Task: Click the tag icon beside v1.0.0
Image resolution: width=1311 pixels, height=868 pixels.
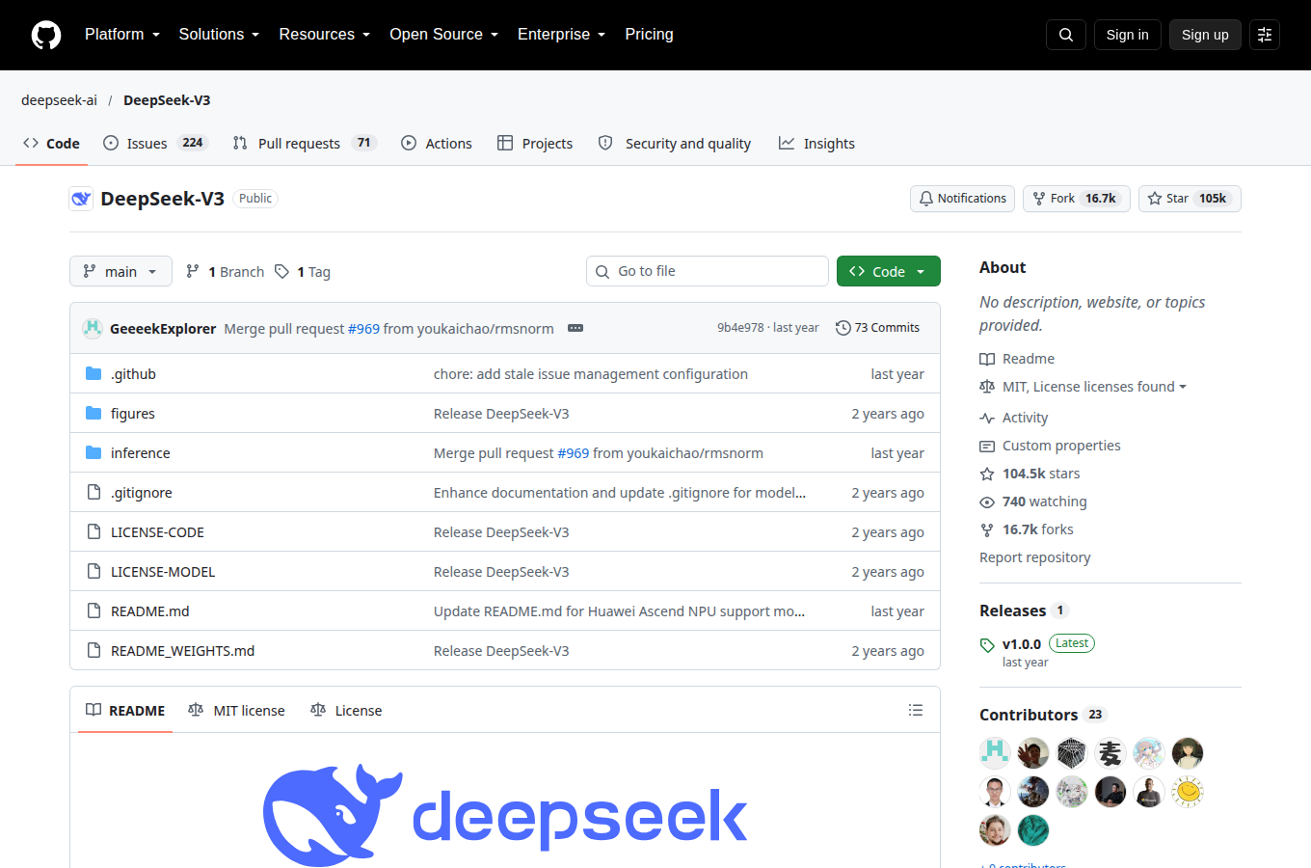Action: pos(987,645)
